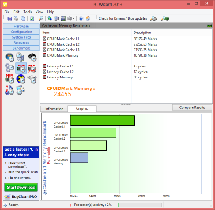Expand the Hardware sidebar section
The image size is (215, 210).
point(21,26)
